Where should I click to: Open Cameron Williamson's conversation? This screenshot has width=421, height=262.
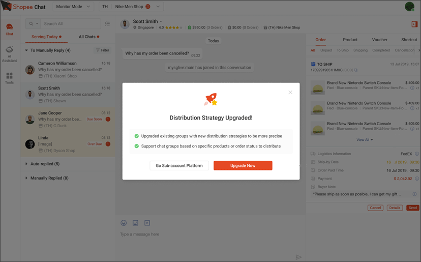coord(68,70)
